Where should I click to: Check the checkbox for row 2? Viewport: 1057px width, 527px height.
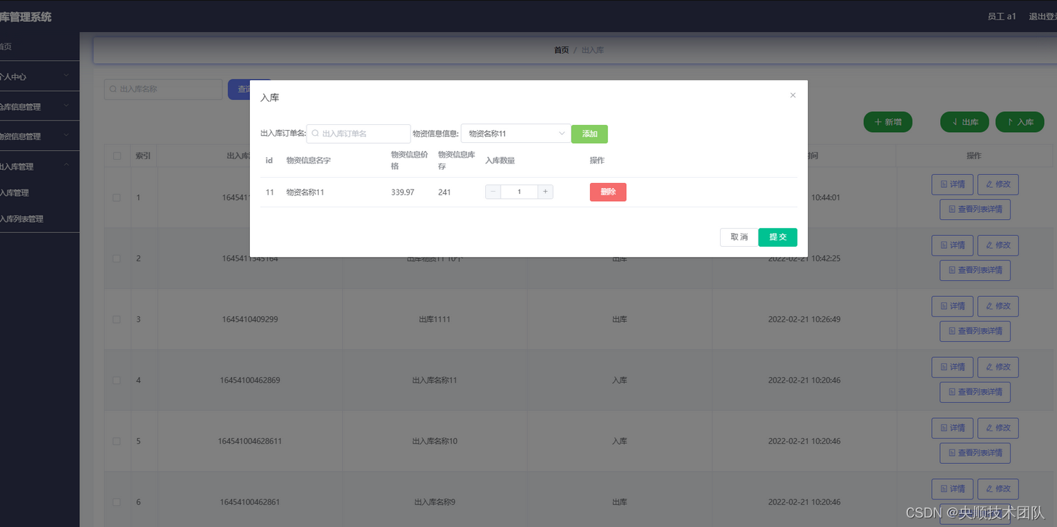(x=117, y=258)
